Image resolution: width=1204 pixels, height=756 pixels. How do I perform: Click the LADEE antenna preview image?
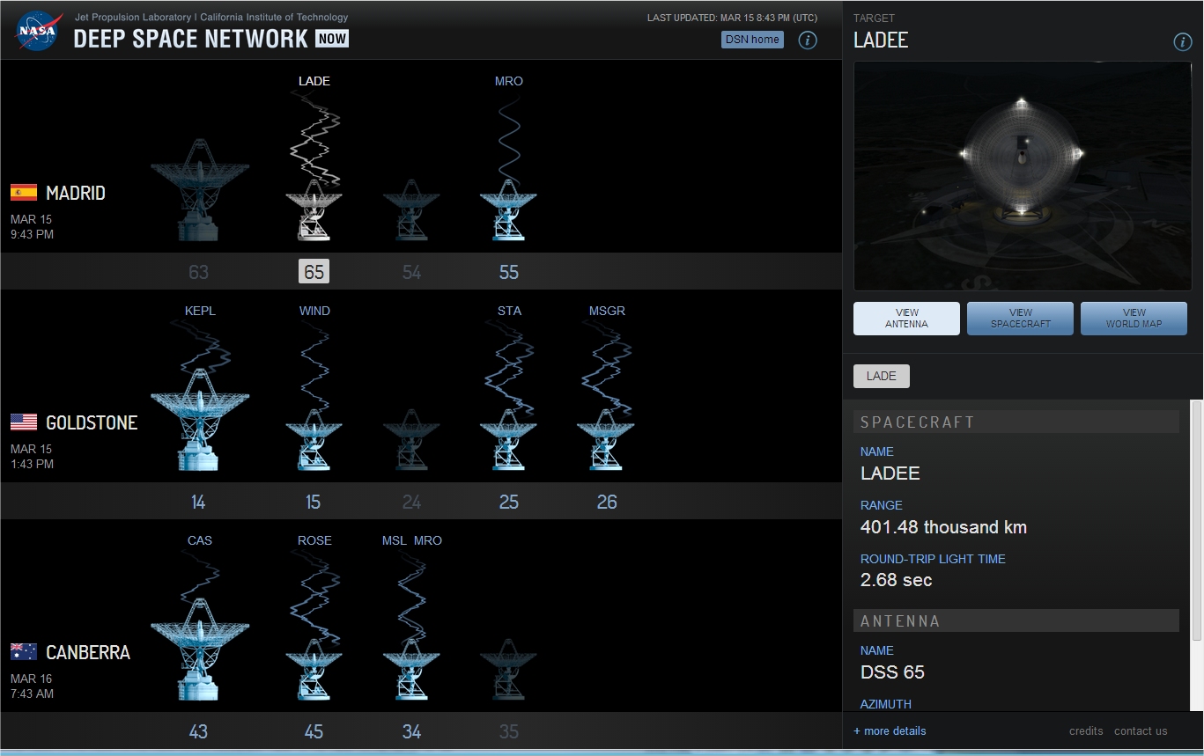(1022, 174)
